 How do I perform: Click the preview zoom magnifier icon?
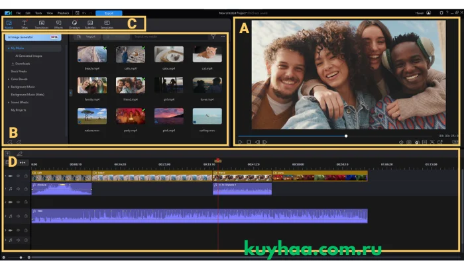(x=432, y=142)
